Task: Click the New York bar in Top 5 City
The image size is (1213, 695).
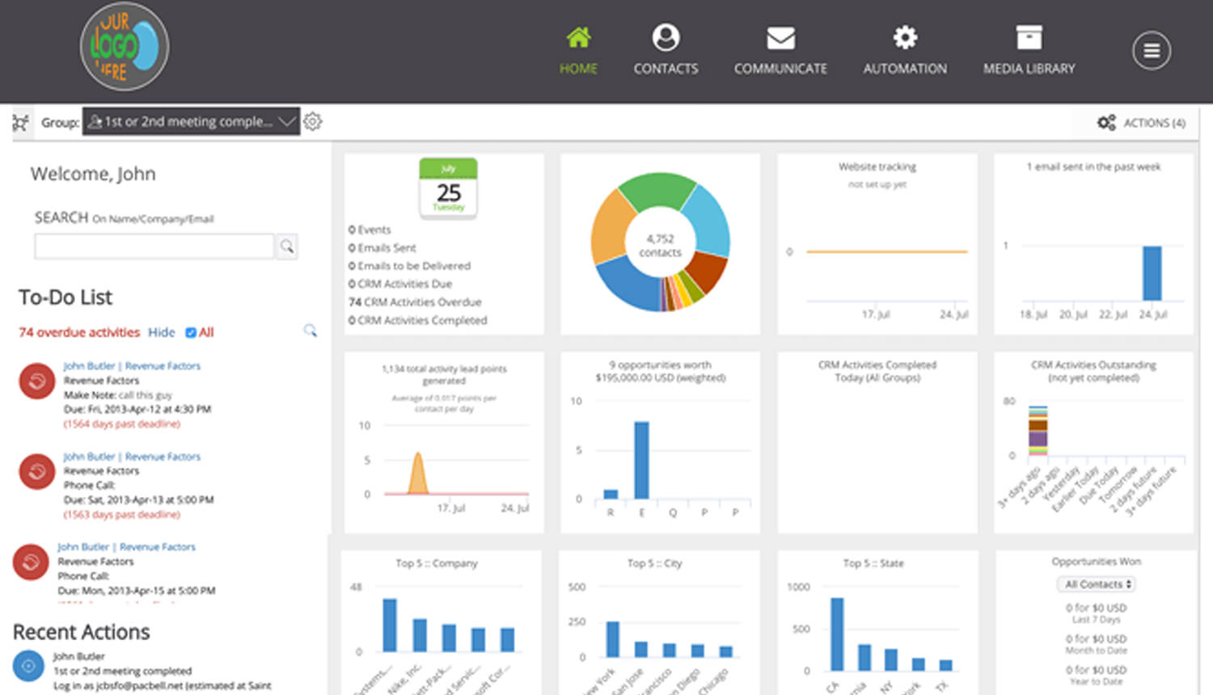Action: 613,639
